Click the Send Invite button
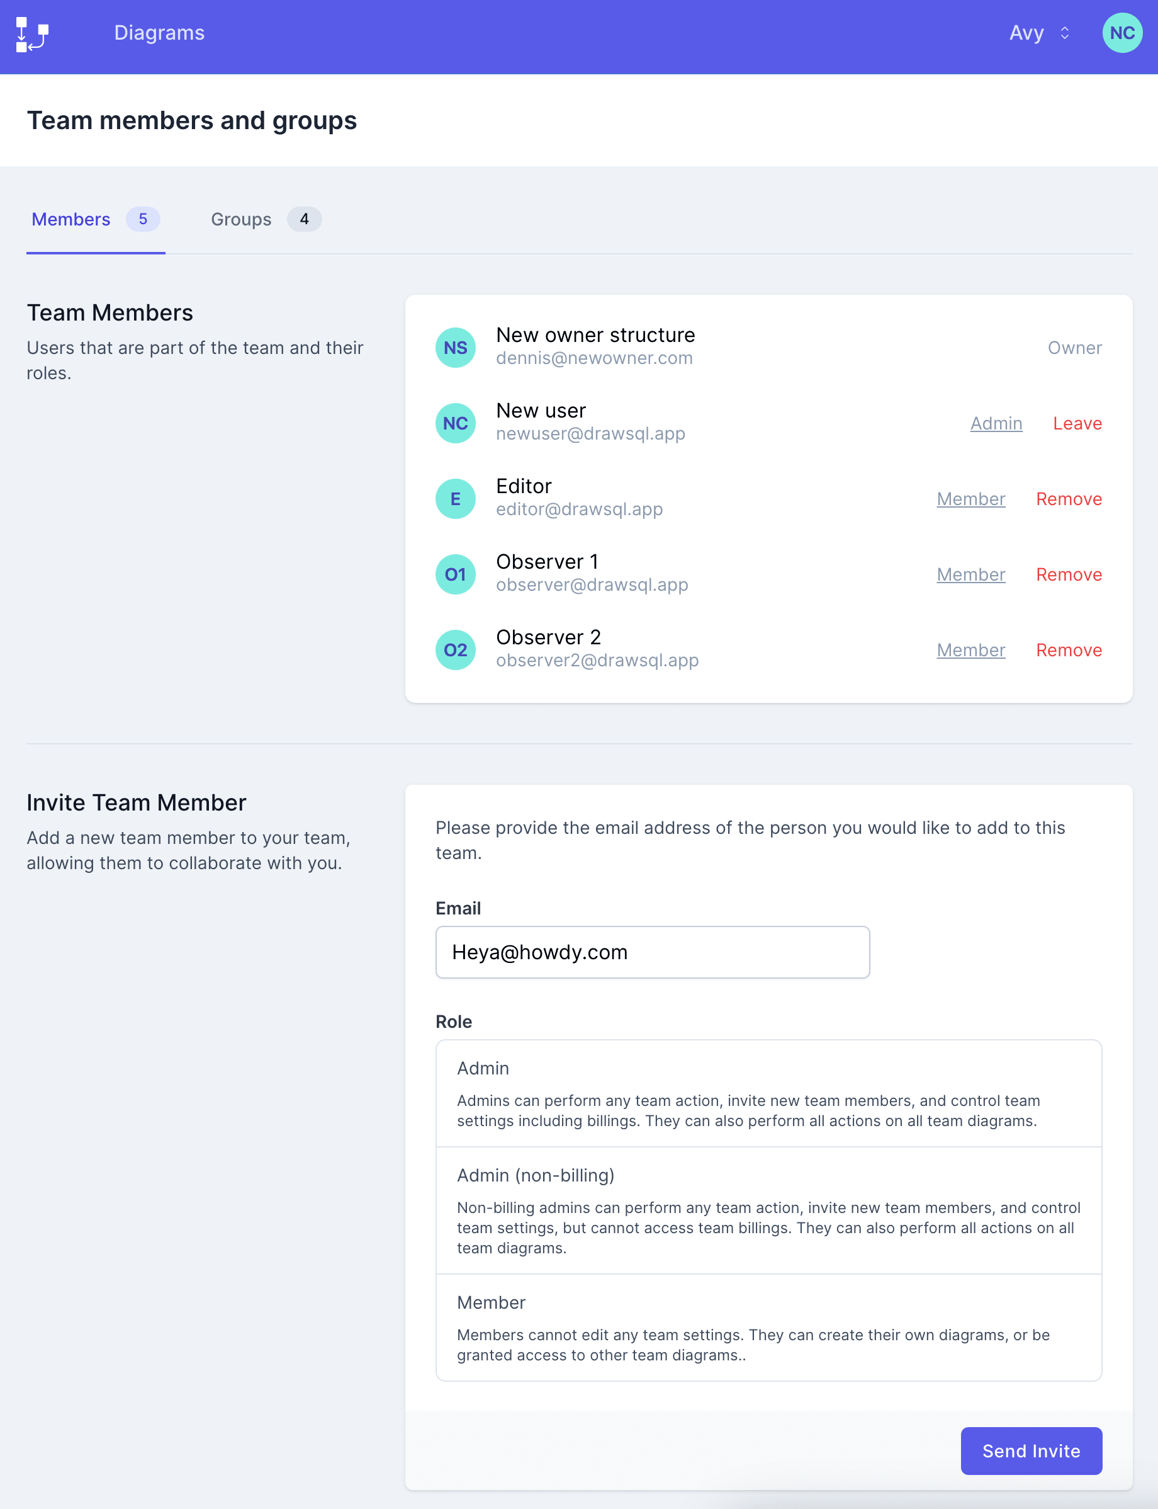 point(1031,1451)
